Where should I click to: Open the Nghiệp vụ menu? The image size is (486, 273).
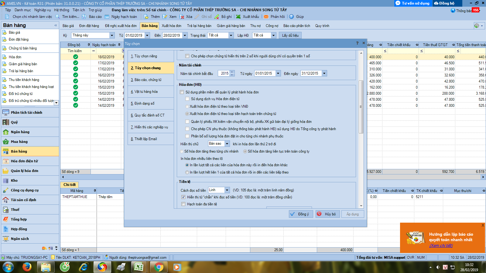[43, 10]
